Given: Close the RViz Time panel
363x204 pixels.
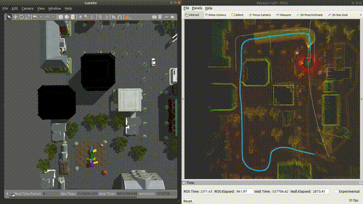Looking at the screenshot, I should pos(361,182).
